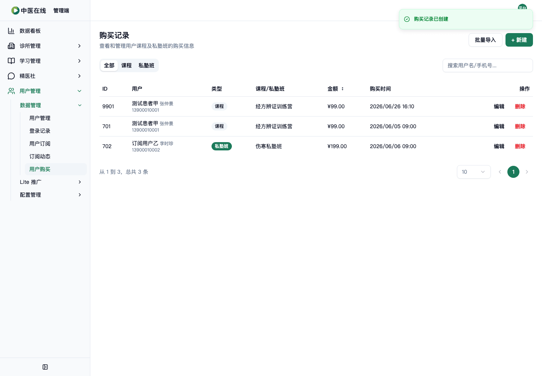Click the + 新建 button

[x=519, y=40]
